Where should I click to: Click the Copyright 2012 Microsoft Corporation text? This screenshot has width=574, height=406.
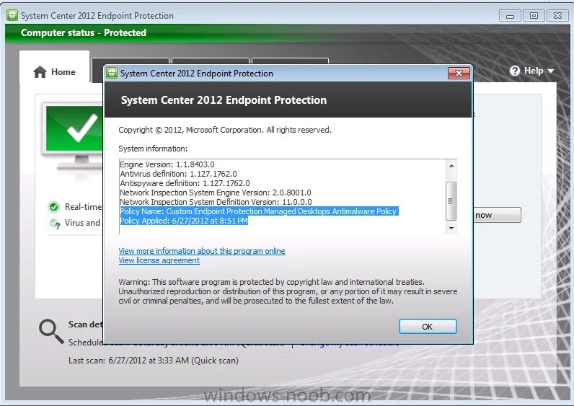(225, 130)
